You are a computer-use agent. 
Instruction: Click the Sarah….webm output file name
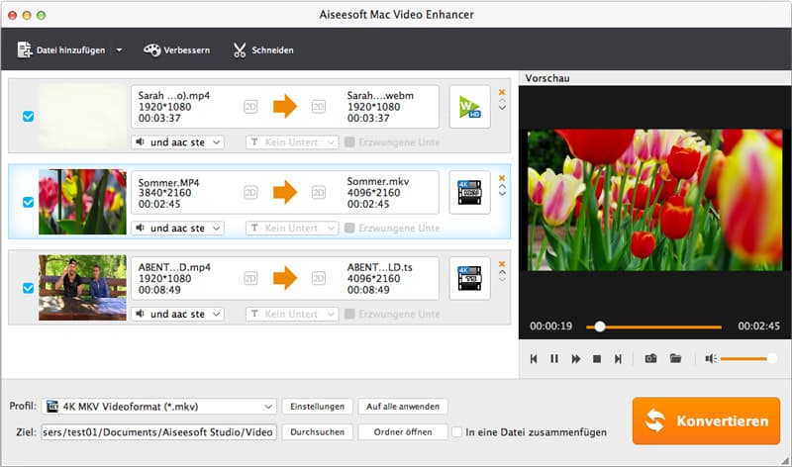click(380, 95)
